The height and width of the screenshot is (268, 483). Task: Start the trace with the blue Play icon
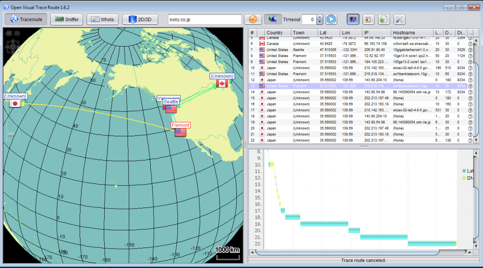click(331, 19)
